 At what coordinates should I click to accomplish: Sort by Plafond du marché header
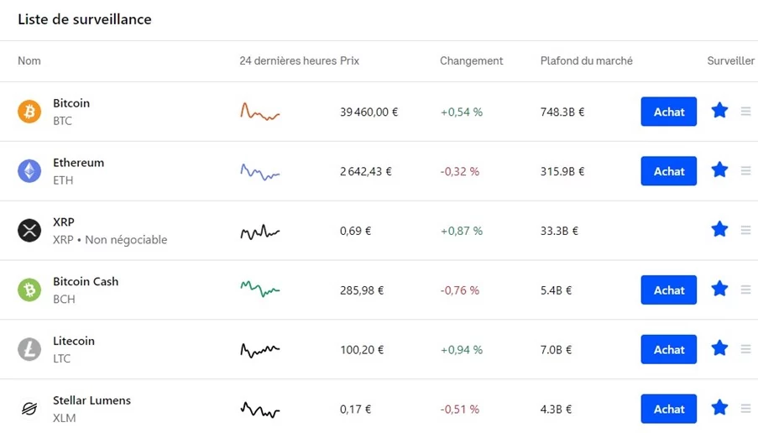point(587,61)
